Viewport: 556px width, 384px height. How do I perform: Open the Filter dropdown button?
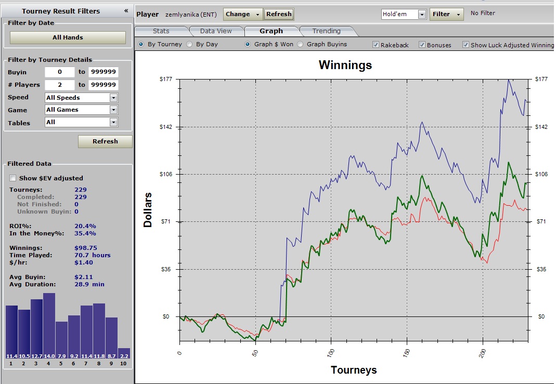coord(446,14)
